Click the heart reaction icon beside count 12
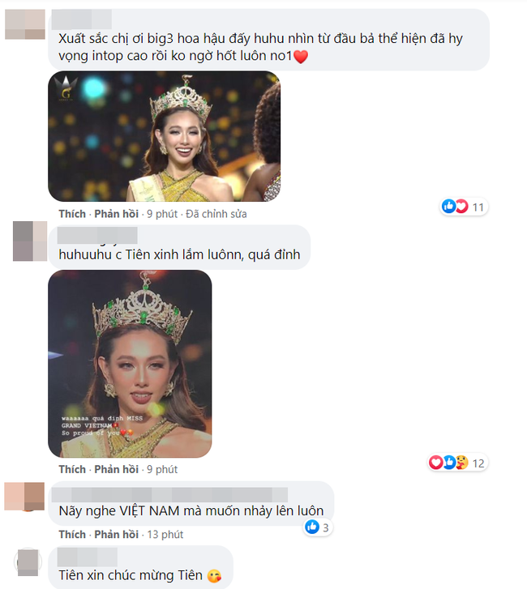This screenshot has width=527, height=589. [x=435, y=463]
